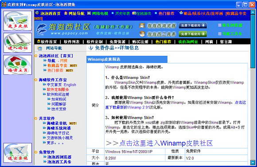This screenshot has width=257, height=167.
Task: Open 历史年表 link in top bar
Action: point(122,13)
